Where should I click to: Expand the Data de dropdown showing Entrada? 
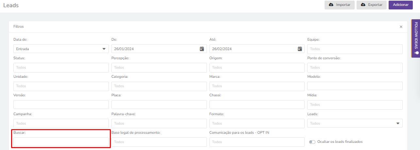[61, 49]
